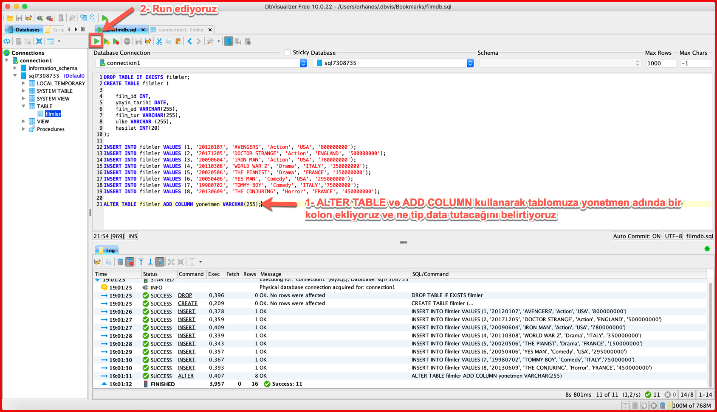Select the filmler table in the tree

[53, 114]
